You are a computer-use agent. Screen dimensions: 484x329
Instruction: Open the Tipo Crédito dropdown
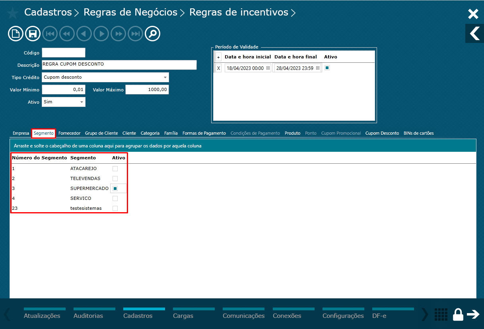[x=165, y=77]
